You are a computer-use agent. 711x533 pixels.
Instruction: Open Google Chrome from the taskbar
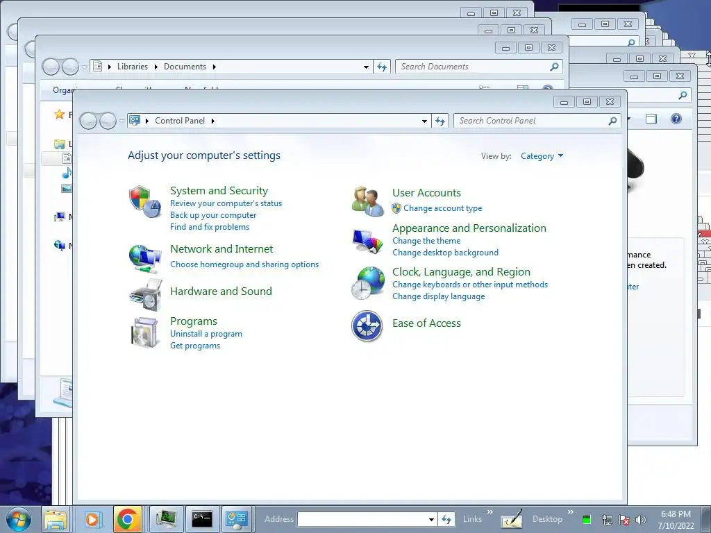point(128,519)
